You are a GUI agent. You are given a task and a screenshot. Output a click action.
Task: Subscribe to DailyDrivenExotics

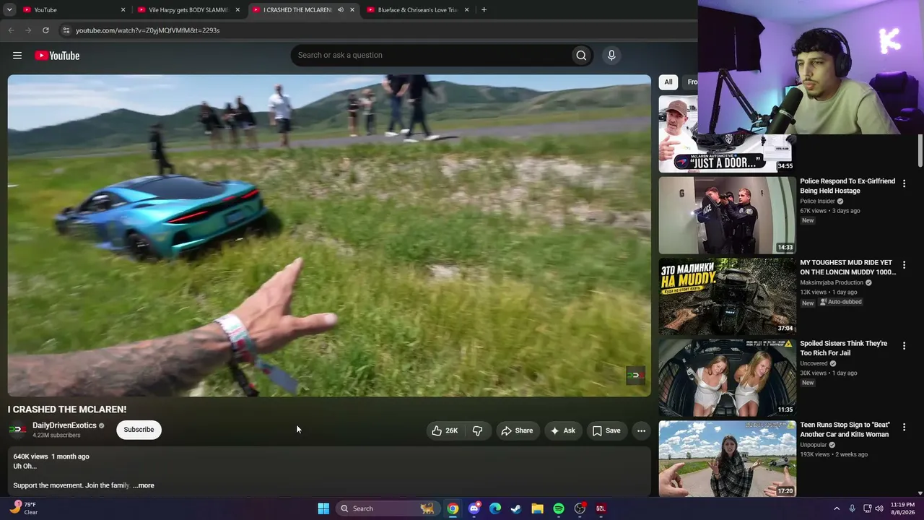[x=139, y=430]
